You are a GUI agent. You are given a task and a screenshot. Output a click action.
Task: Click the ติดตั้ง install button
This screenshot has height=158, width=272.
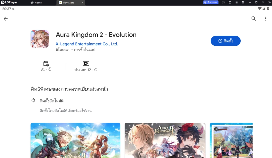click(x=226, y=41)
